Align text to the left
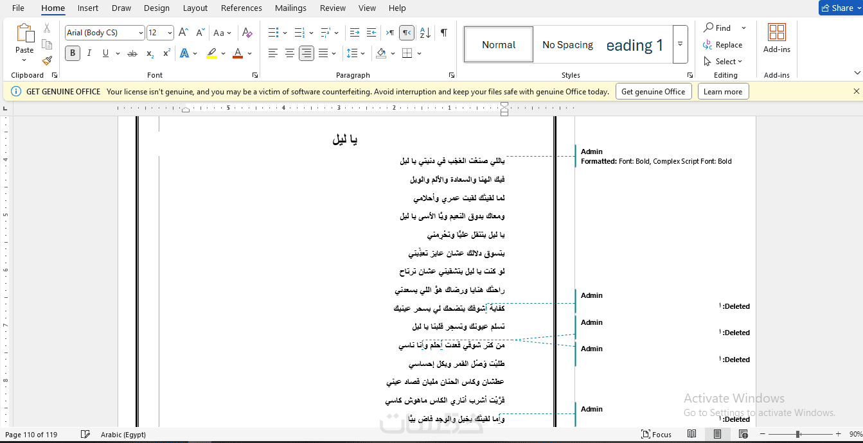 pyautogui.click(x=273, y=53)
